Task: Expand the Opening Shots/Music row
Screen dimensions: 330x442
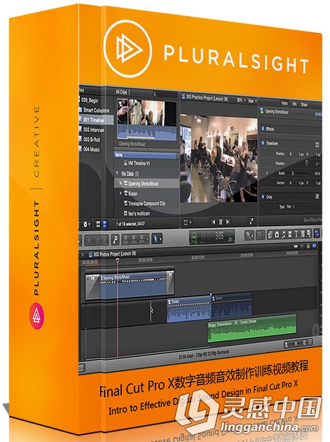Action: click(x=121, y=183)
